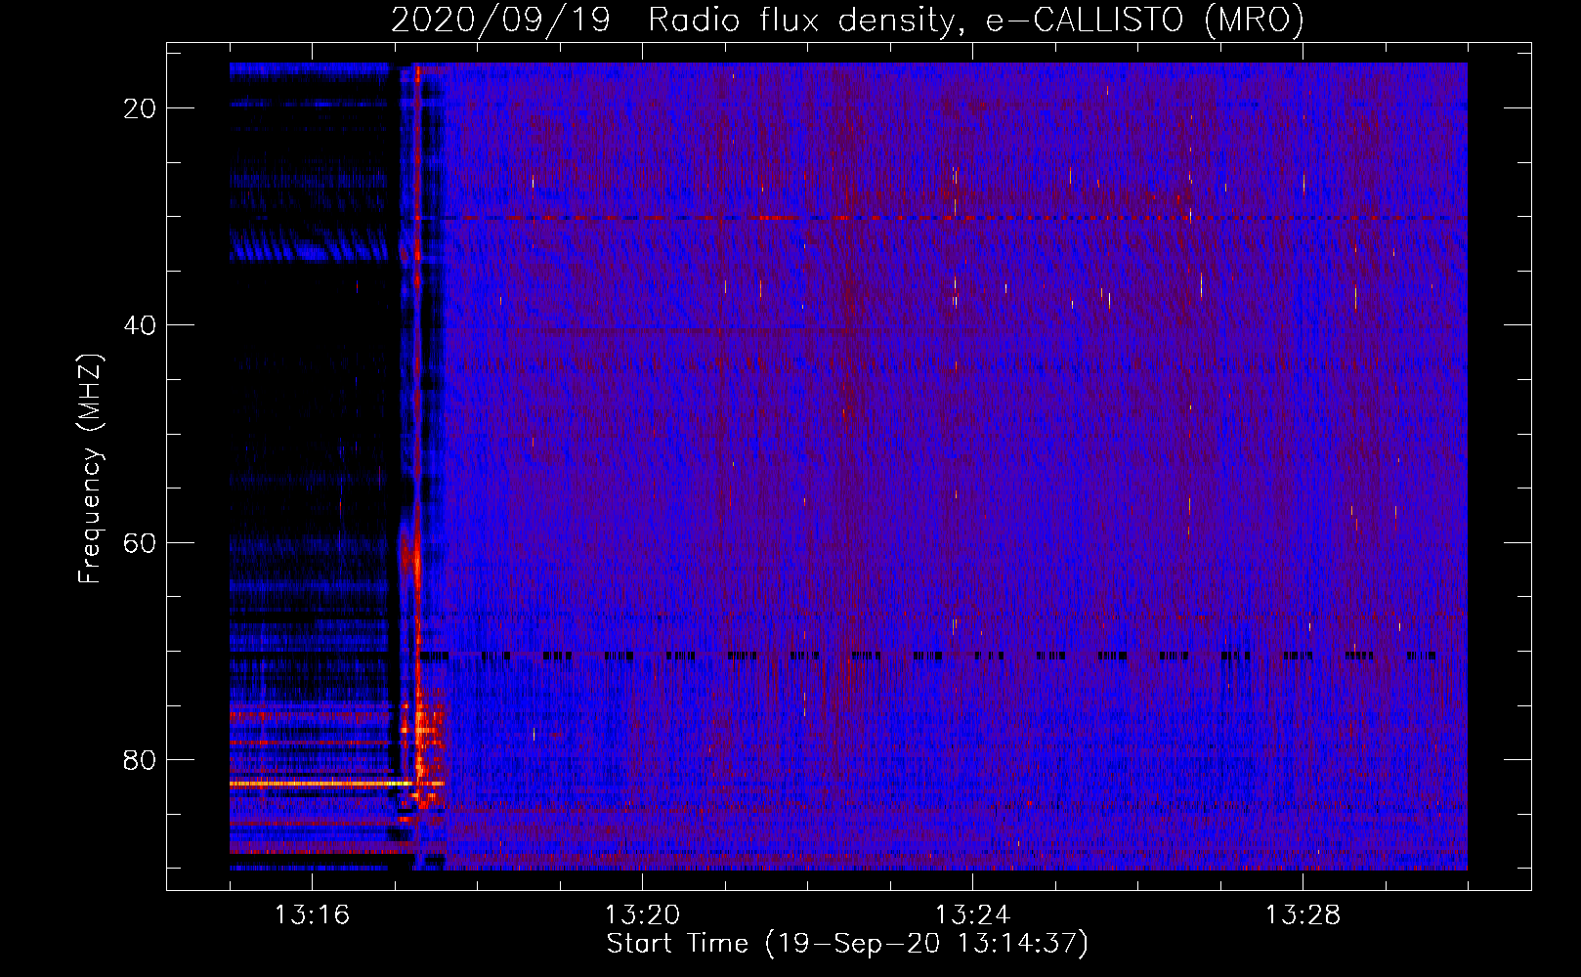The width and height of the screenshot is (1581, 977).
Task: Click the plot title 'Radio flux density, e-CALLISTO (MRO)'
Action: coord(976,20)
